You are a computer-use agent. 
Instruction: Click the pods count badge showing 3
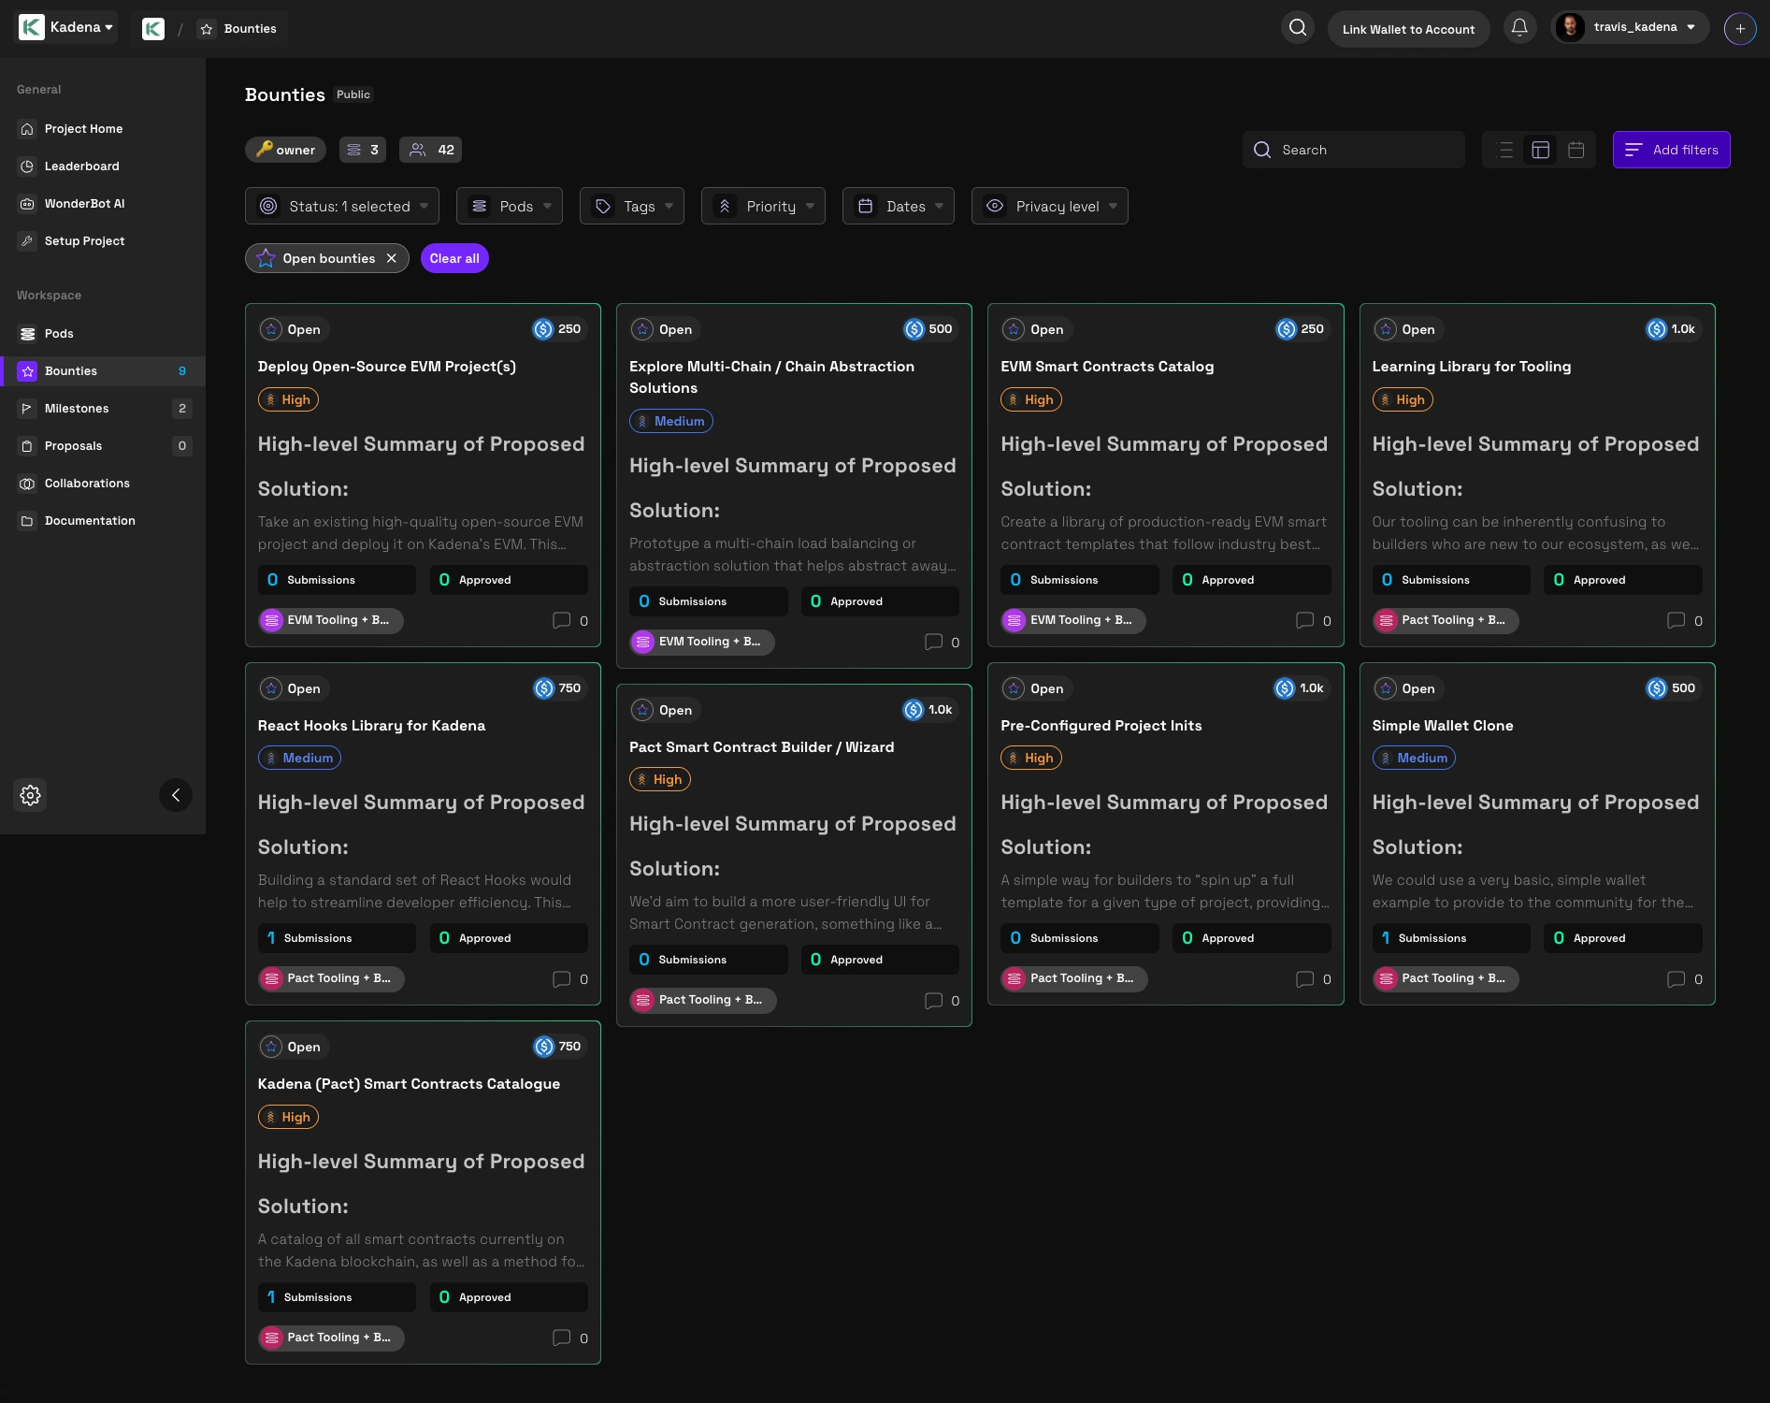(363, 150)
